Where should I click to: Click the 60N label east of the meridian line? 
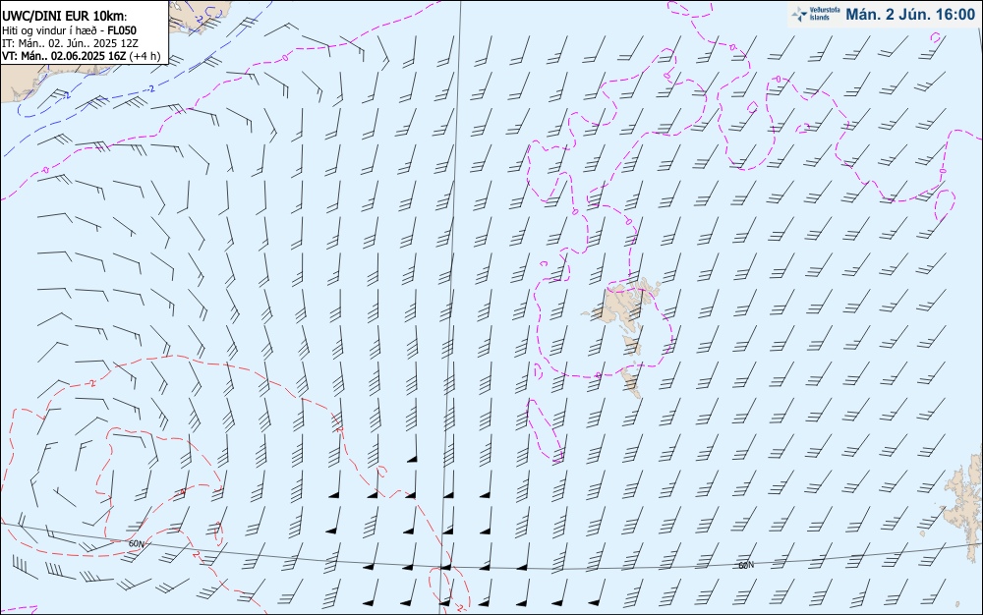[x=746, y=565]
